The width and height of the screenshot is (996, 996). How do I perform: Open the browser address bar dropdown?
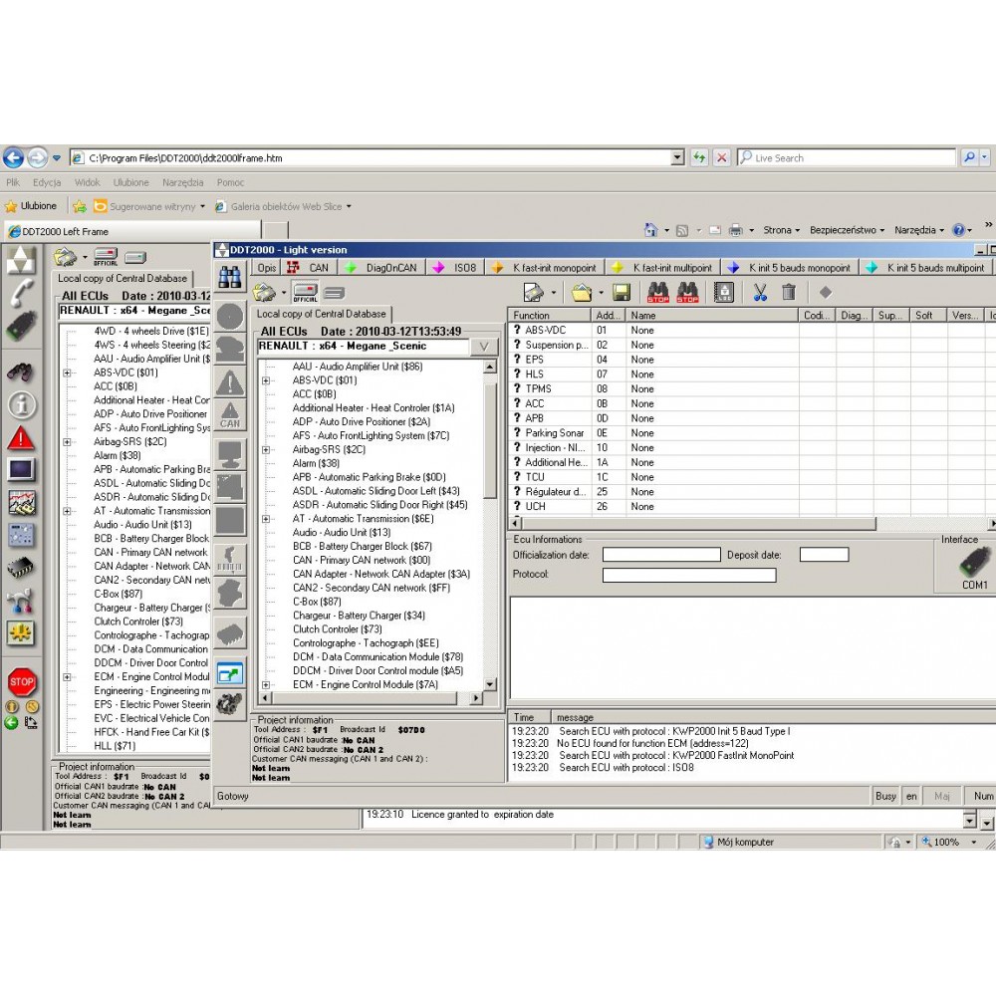677,157
